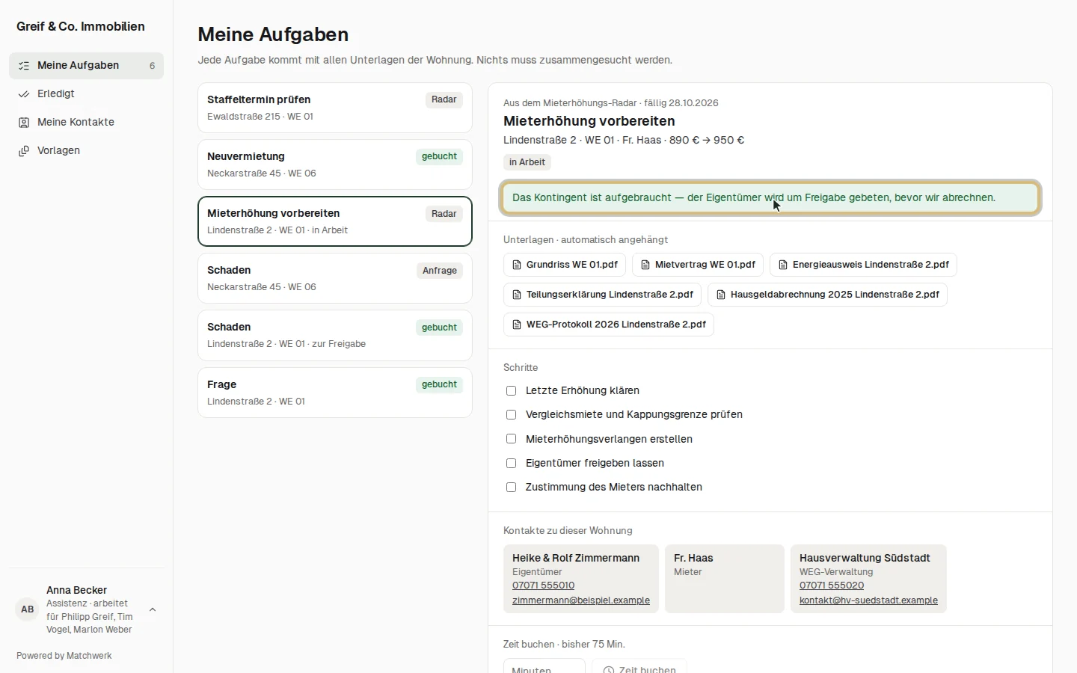The width and height of the screenshot is (1077, 673).
Task: Open Mietvertrag WE 01.pdf attachment
Action: [698, 265]
